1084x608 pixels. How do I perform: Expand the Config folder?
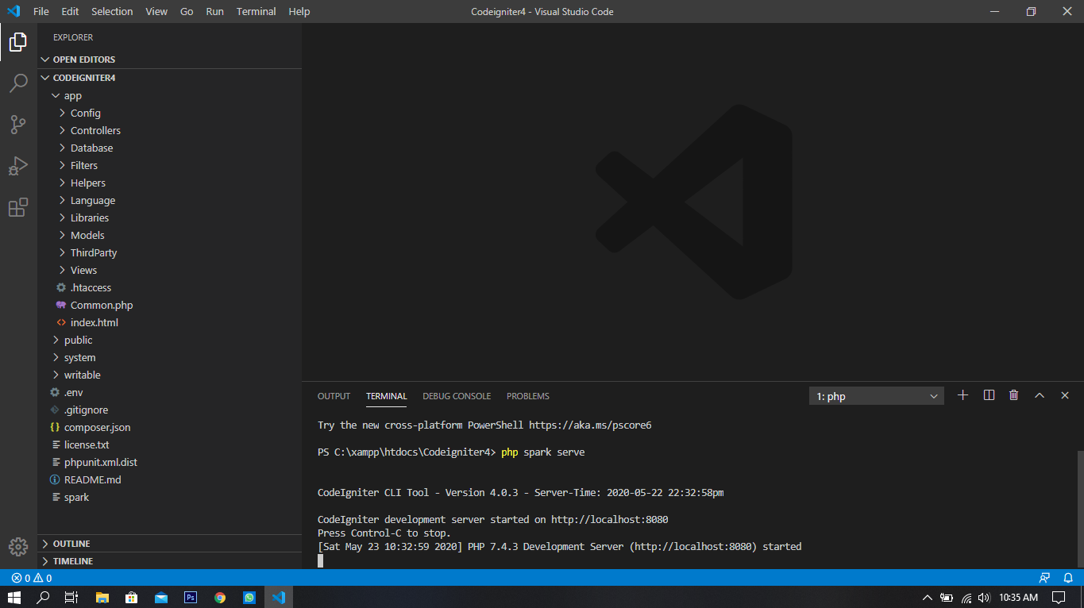point(169,113)
